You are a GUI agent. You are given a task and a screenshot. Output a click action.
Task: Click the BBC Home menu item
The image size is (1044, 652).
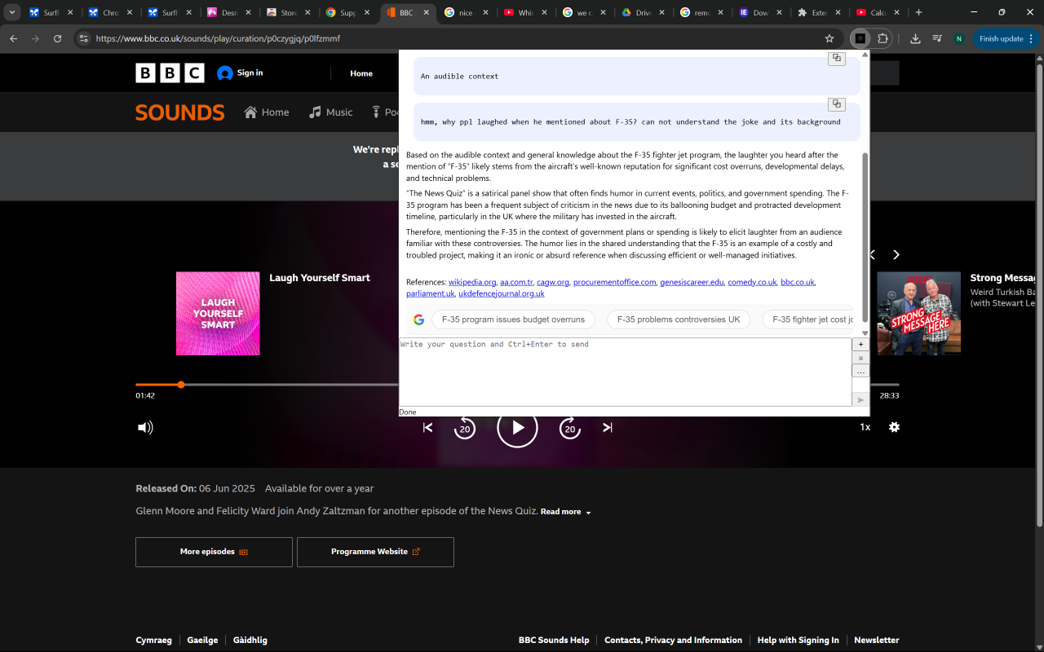(361, 73)
